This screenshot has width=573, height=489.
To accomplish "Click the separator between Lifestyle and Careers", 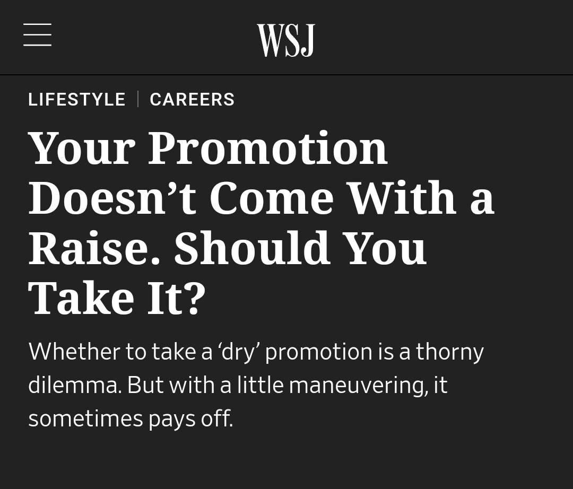I will [x=138, y=99].
